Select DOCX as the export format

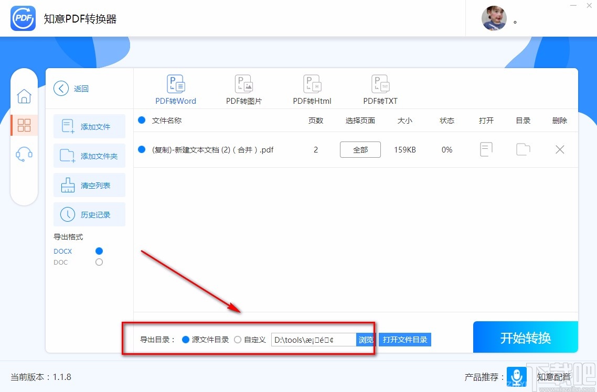(99, 251)
